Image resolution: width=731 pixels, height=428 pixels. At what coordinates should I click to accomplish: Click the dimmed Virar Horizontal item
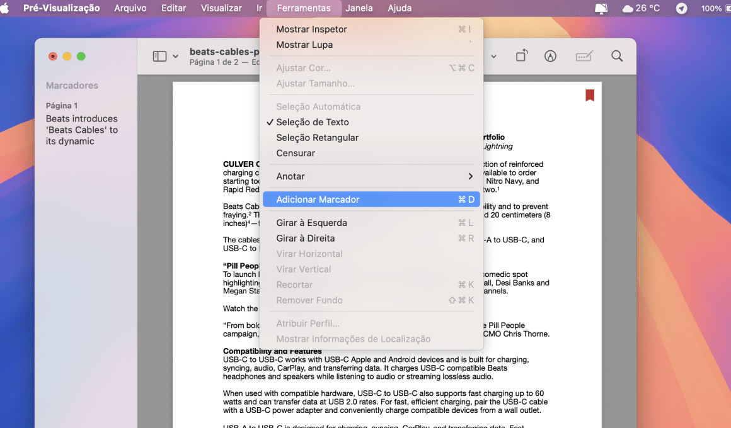point(372,254)
